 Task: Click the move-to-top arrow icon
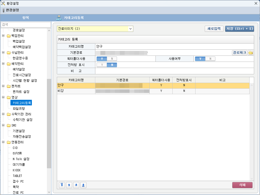click(62, 185)
